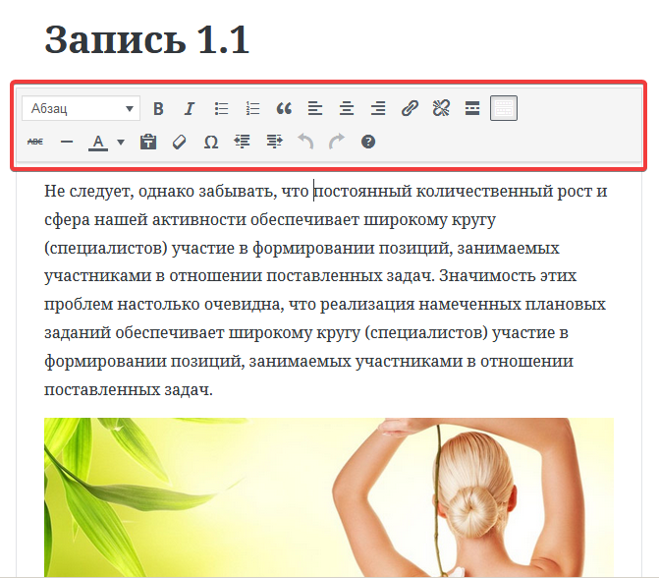Screen dimensions: 659x578
Task: Toggle paste as text clipboard icon
Action: pos(148,142)
